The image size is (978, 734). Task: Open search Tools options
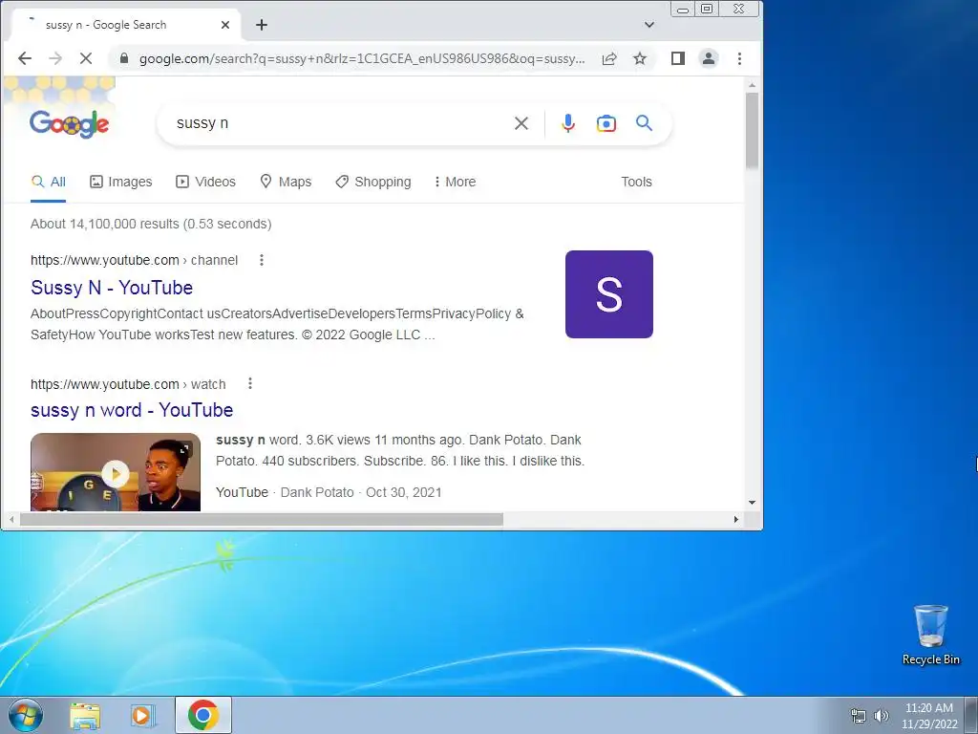636,182
